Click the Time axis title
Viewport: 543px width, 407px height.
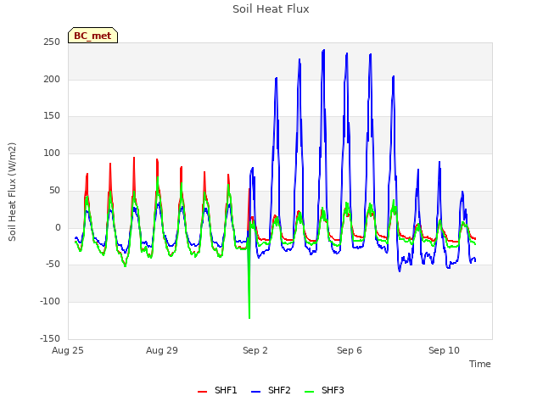480,364
